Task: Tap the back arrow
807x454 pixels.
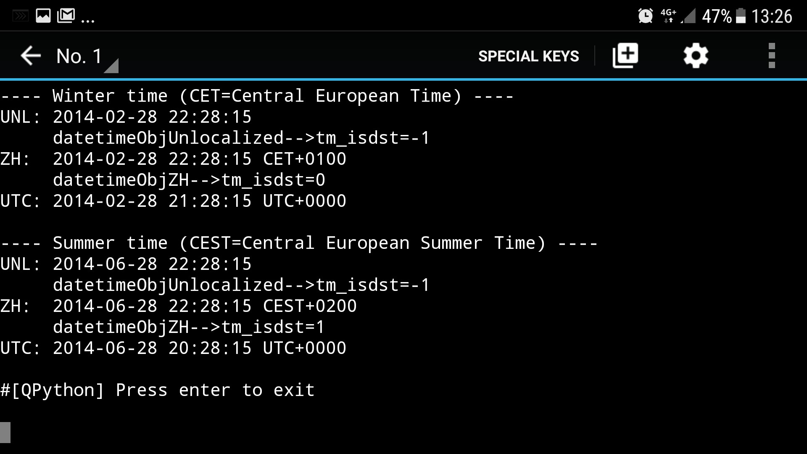Action: (31, 56)
